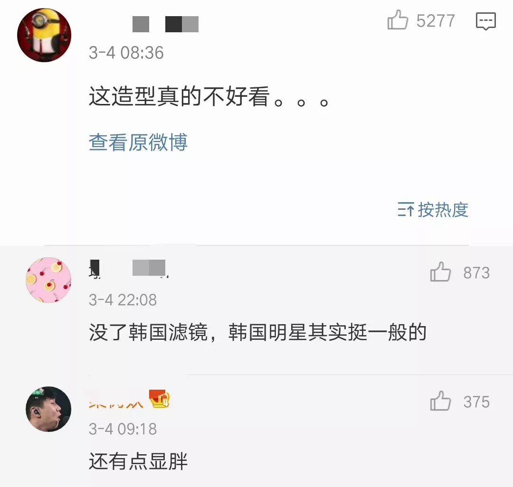Open 查看原微博 link
Viewport: 513px width, 487px height.
tap(138, 142)
